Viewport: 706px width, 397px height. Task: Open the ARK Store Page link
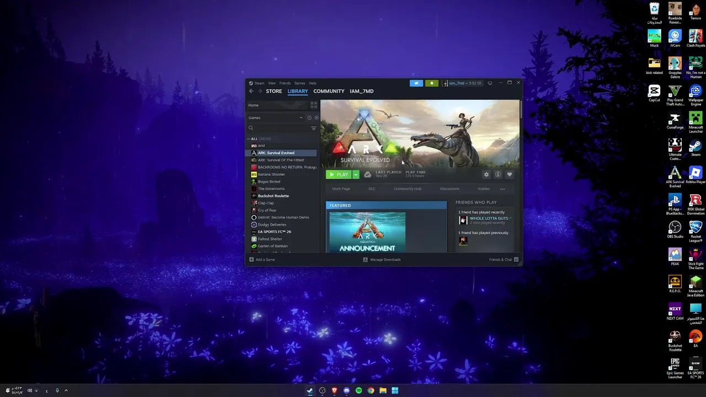[x=341, y=189]
